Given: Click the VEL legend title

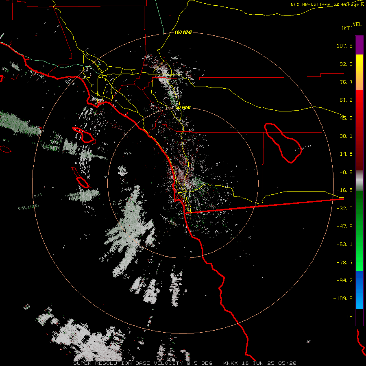Looking at the screenshot, I should pyautogui.click(x=357, y=24).
